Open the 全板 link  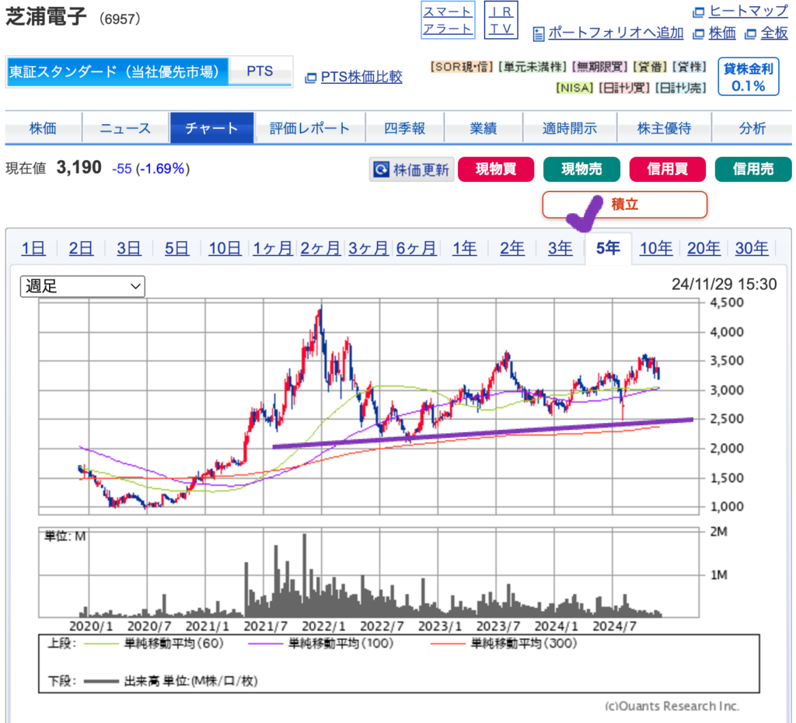[774, 33]
